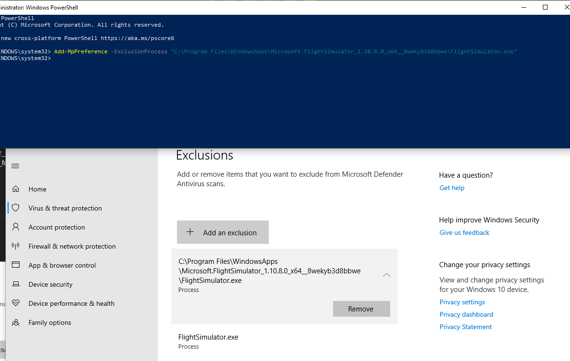
Task: Click the -ExclusionProcess parameter in PowerShell
Action: pyautogui.click(x=139, y=52)
